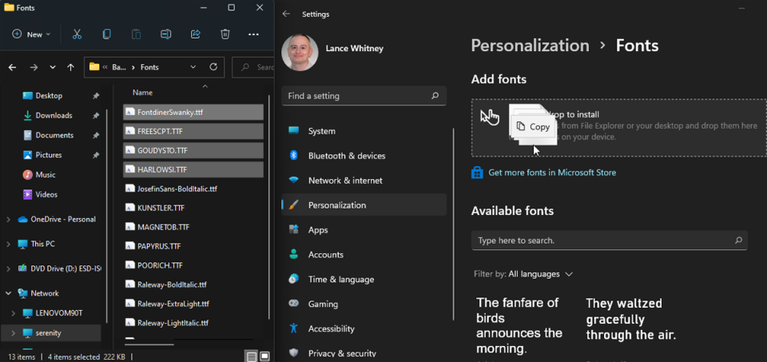Click the Delete trash icon in File Explorer
This screenshot has height=362, width=767.
click(225, 34)
